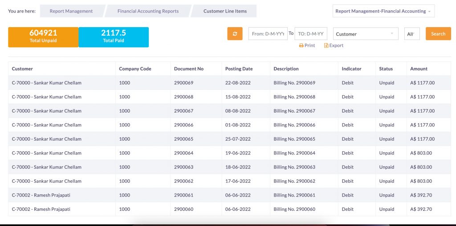This screenshot has width=456, height=226.
Task: Open the Customer filter dropdown
Action: pyautogui.click(x=366, y=34)
